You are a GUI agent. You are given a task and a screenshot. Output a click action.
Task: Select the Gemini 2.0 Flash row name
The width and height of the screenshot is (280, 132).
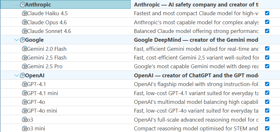tap(47, 49)
